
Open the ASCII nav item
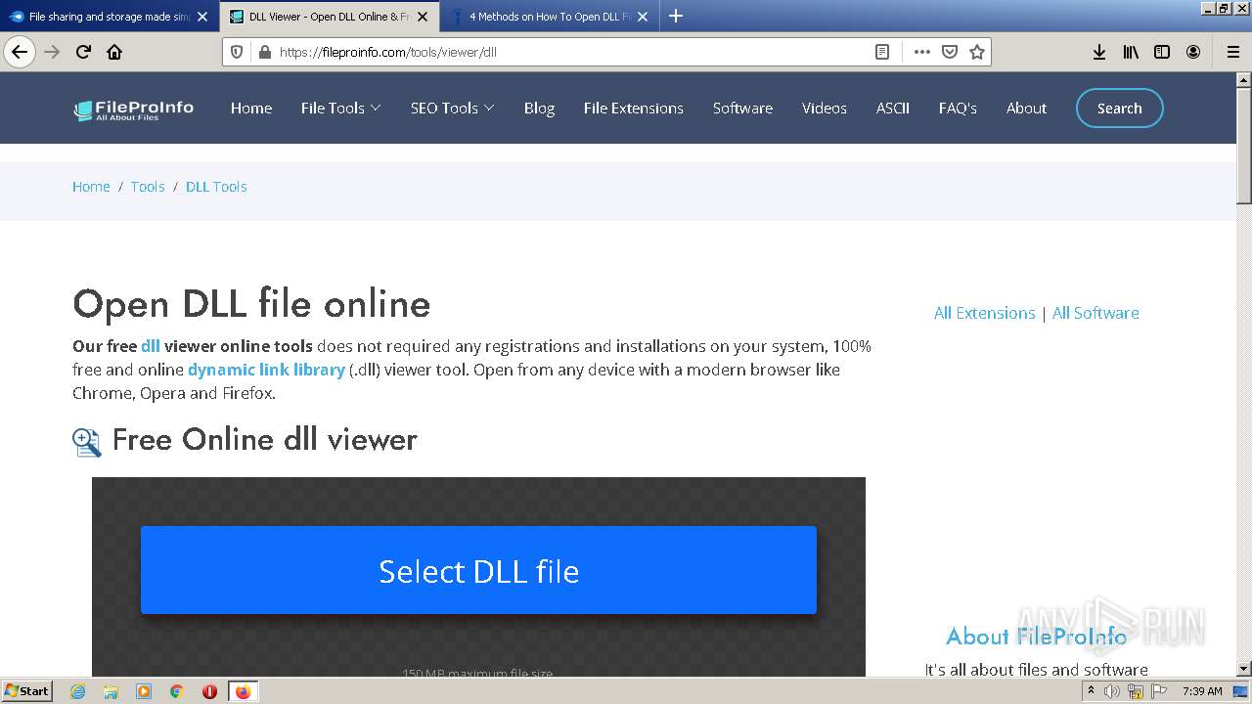pyautogui.click(x=893, y=108)
